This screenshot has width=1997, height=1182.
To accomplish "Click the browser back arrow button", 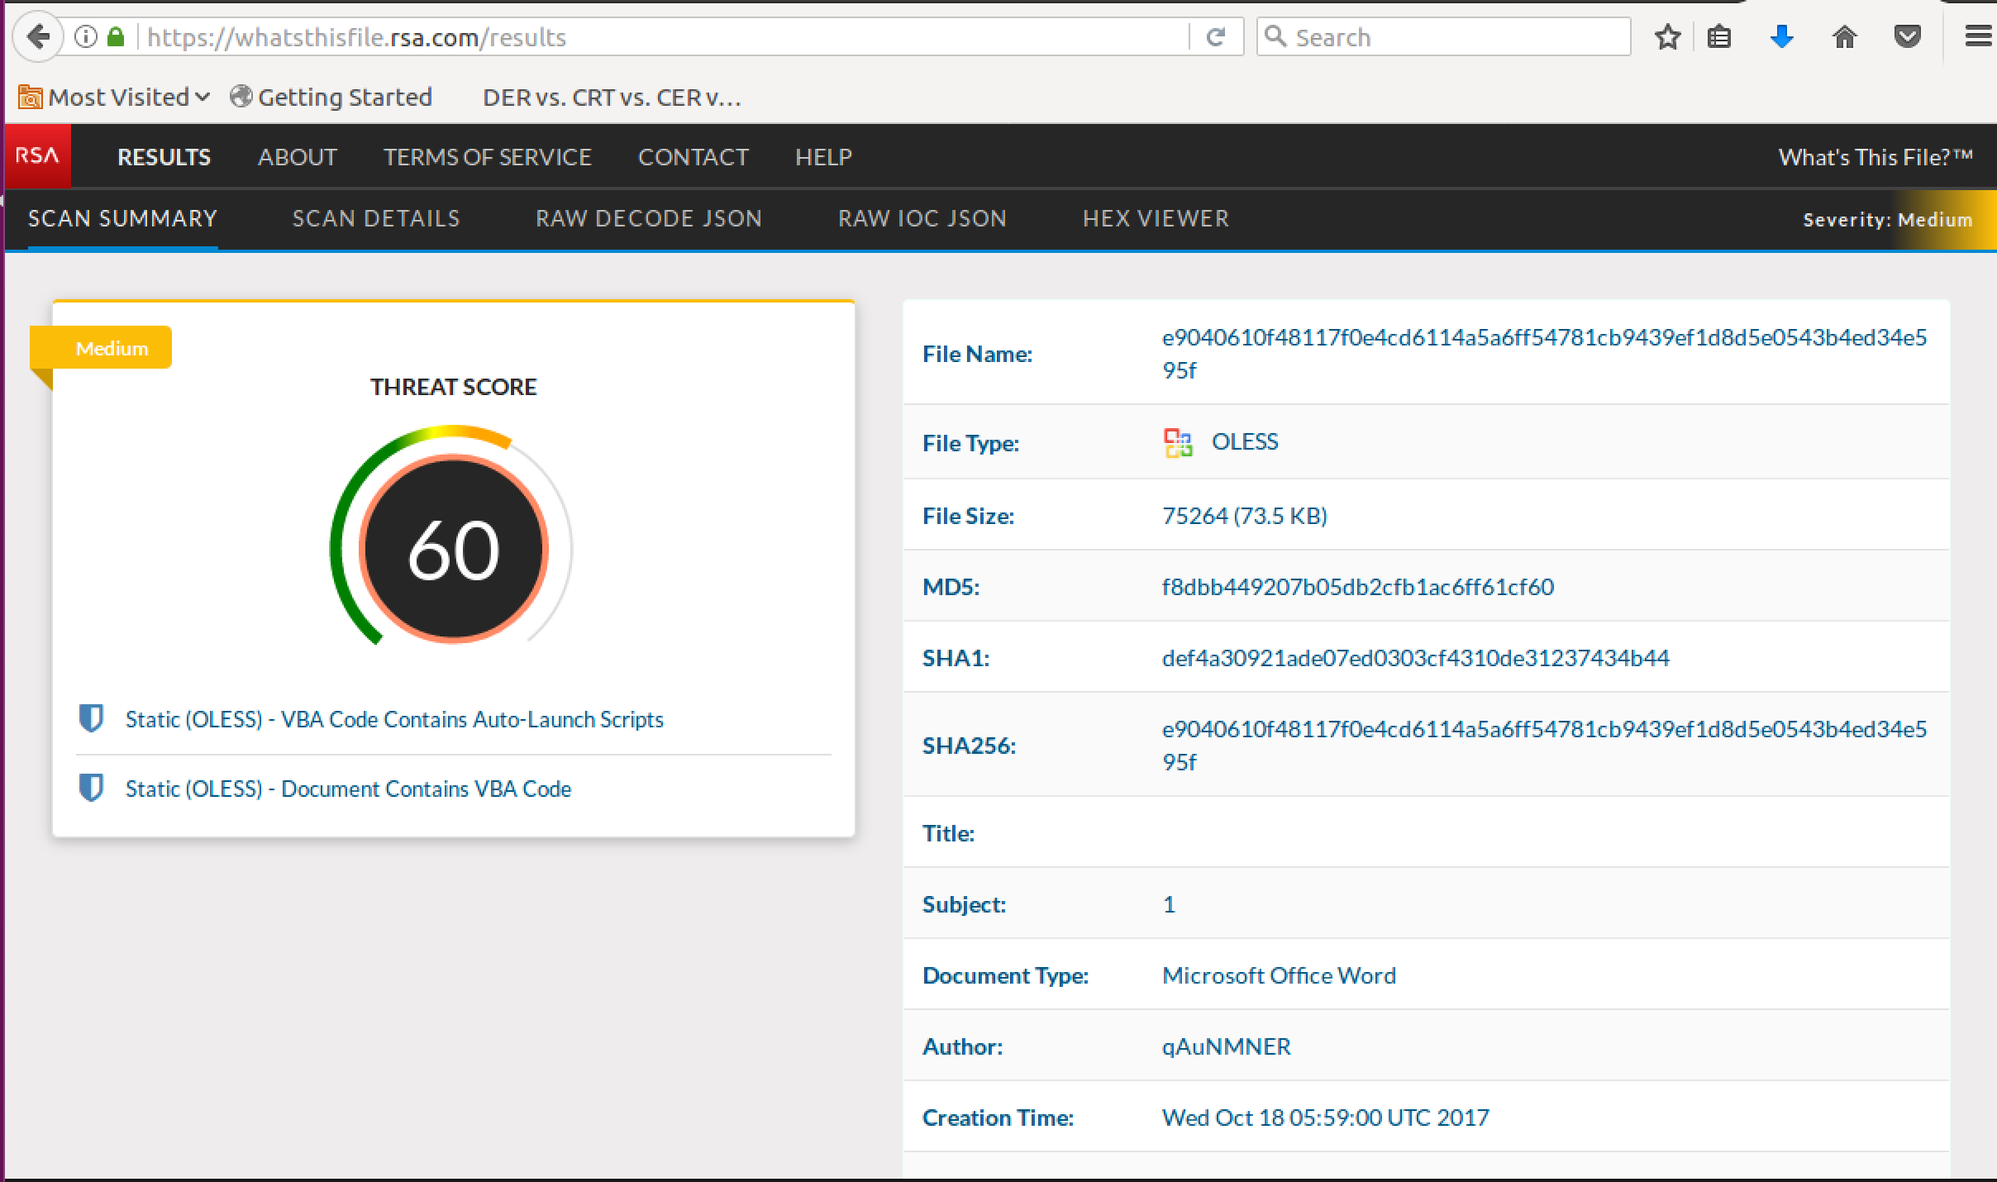I will (38, 37).
